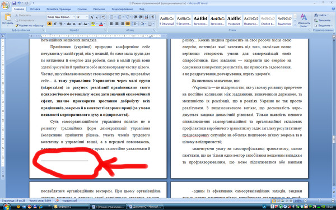Open the Разметка страницы tab
This screenshot has width=336, height=210.
click(x=58, y=9)
